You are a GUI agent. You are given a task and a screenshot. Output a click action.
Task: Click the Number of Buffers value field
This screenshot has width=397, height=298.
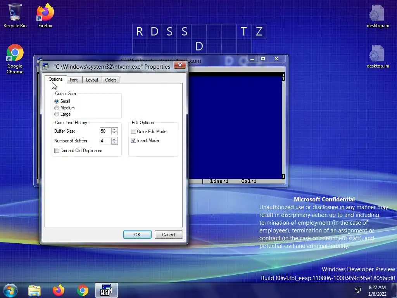[105, 140]
